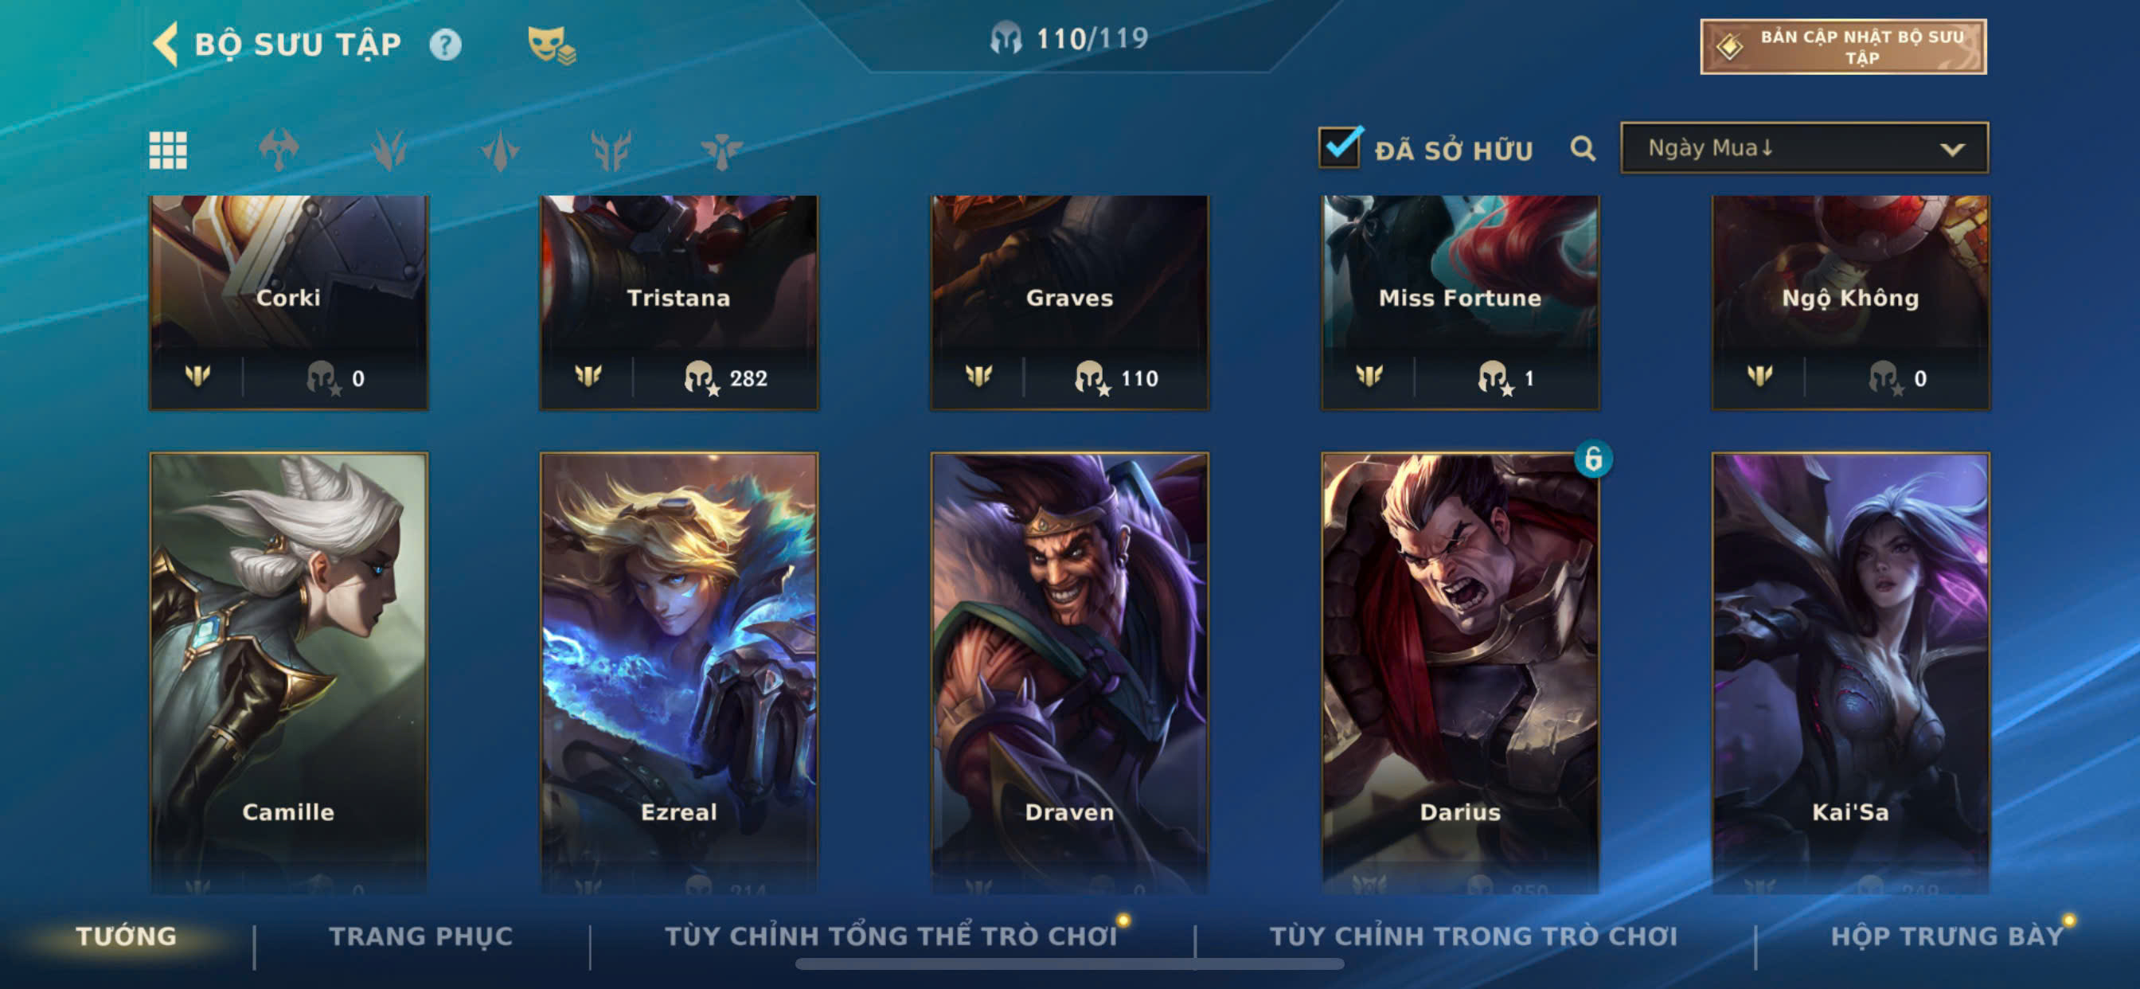Go back using the arrow beside BỘ SƯU TẬP

pyautogui.click(x=166, y=43)
